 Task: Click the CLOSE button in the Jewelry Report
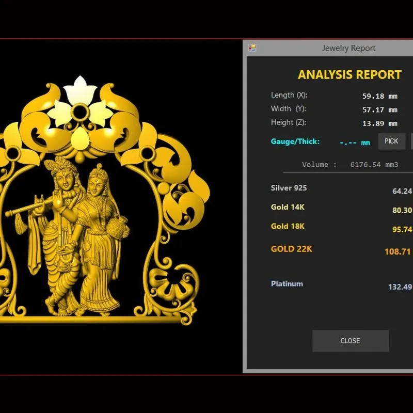tap(351, 341)
